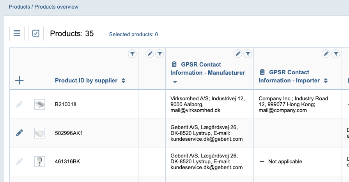Edit product B210018 with row pencil icon
This screenshot has height=182, width=349.
[19, 104]
